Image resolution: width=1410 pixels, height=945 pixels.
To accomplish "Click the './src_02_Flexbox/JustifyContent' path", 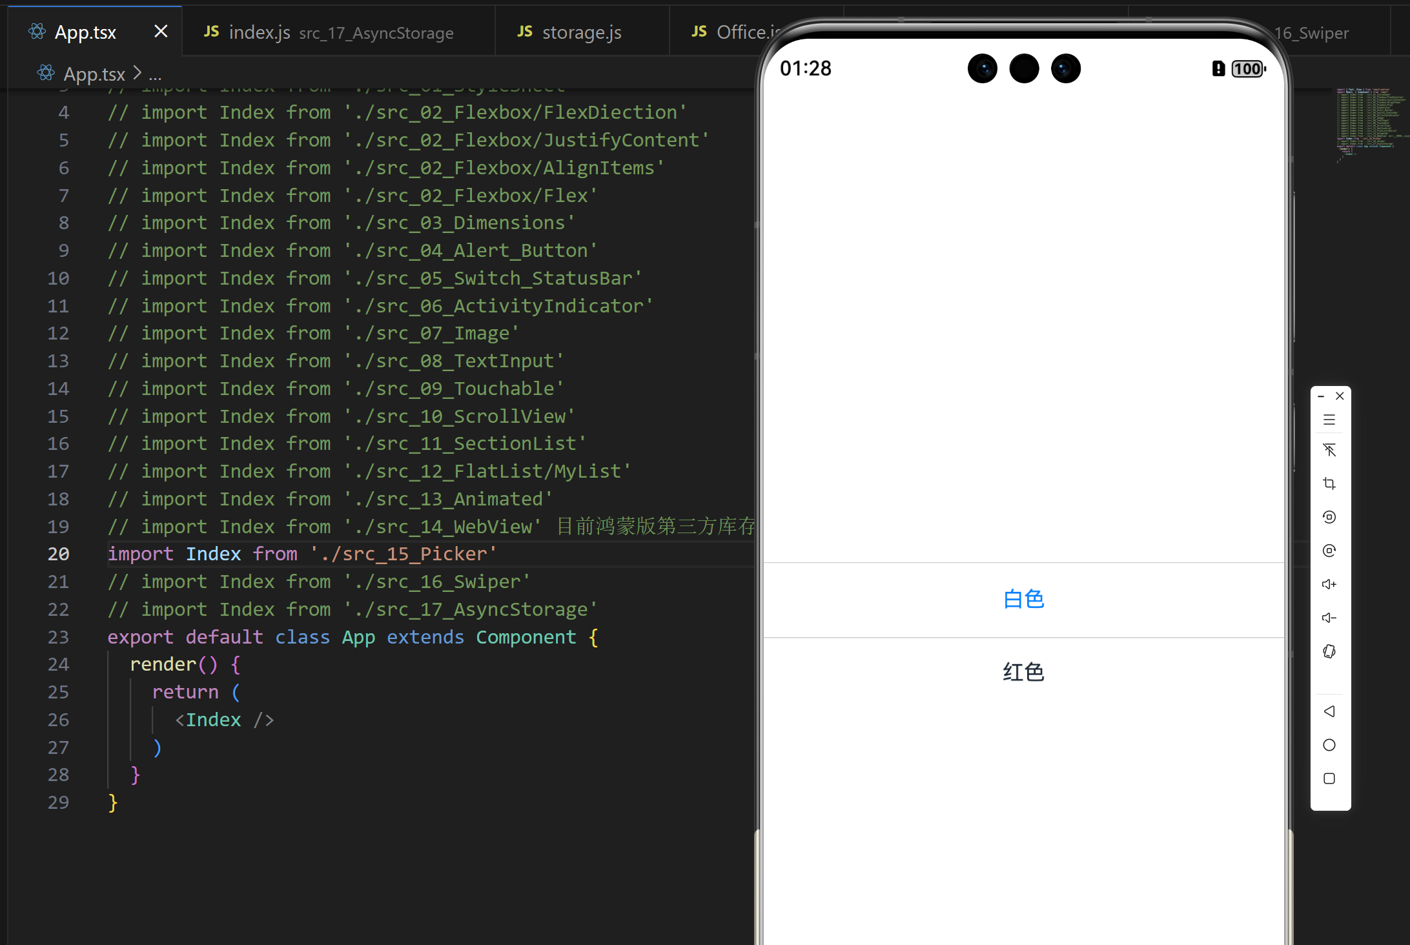I will click(x=526, y=141).
